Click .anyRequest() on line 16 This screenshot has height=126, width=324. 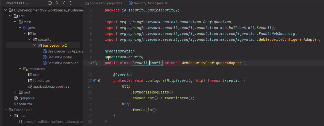click(x=144, y=98)
